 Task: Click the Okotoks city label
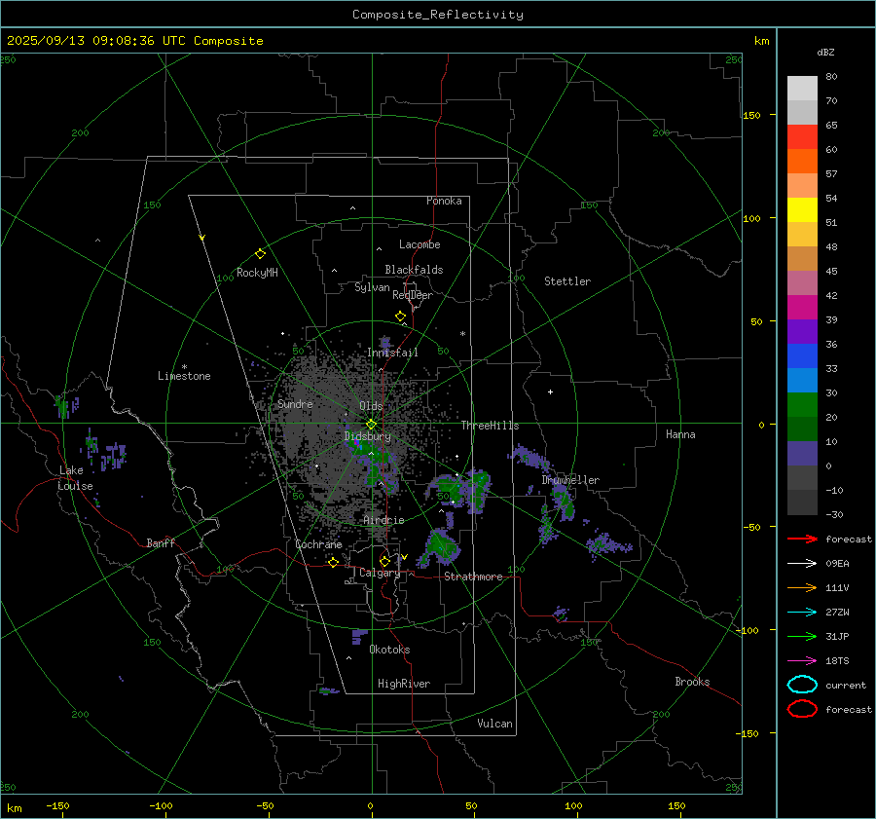pyautogui.click(x=389, y=650)
